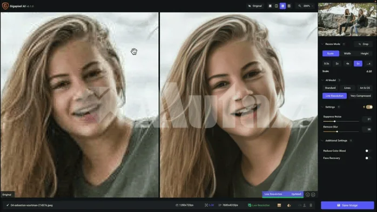The image size is (377, 212).
Task: Open the 200% zoom level dropdown
Action: pyautogui.click(x=308, y=6)
